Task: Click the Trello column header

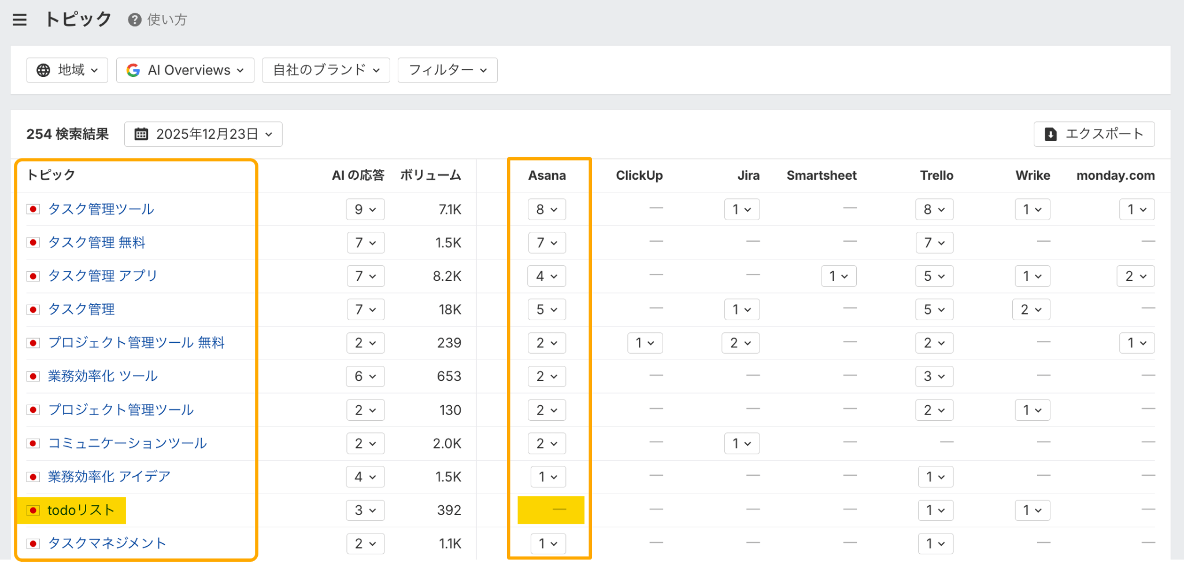Action: (x=936, y=175)
